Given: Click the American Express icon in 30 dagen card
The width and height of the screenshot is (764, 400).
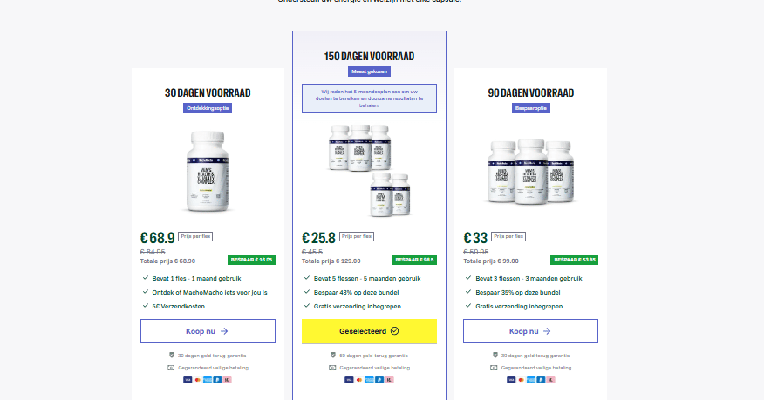Looking at the screenshot, I should (208, 380).
